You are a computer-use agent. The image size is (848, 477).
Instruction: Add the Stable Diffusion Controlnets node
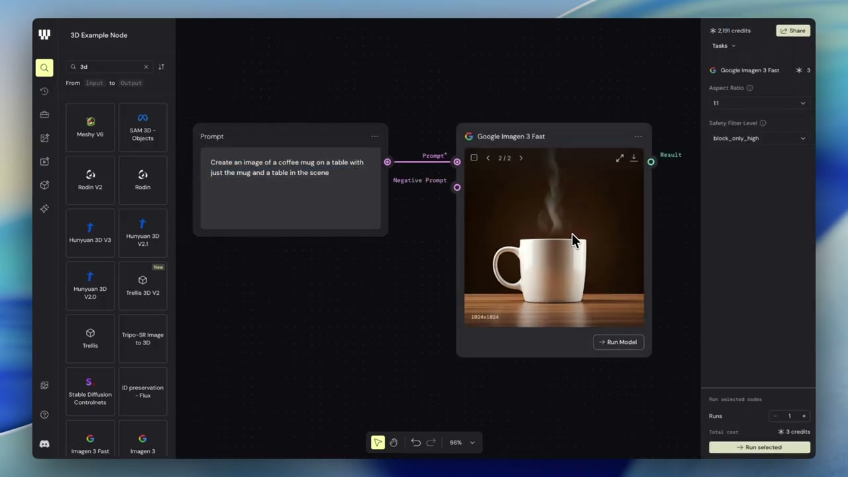point(90,392)
